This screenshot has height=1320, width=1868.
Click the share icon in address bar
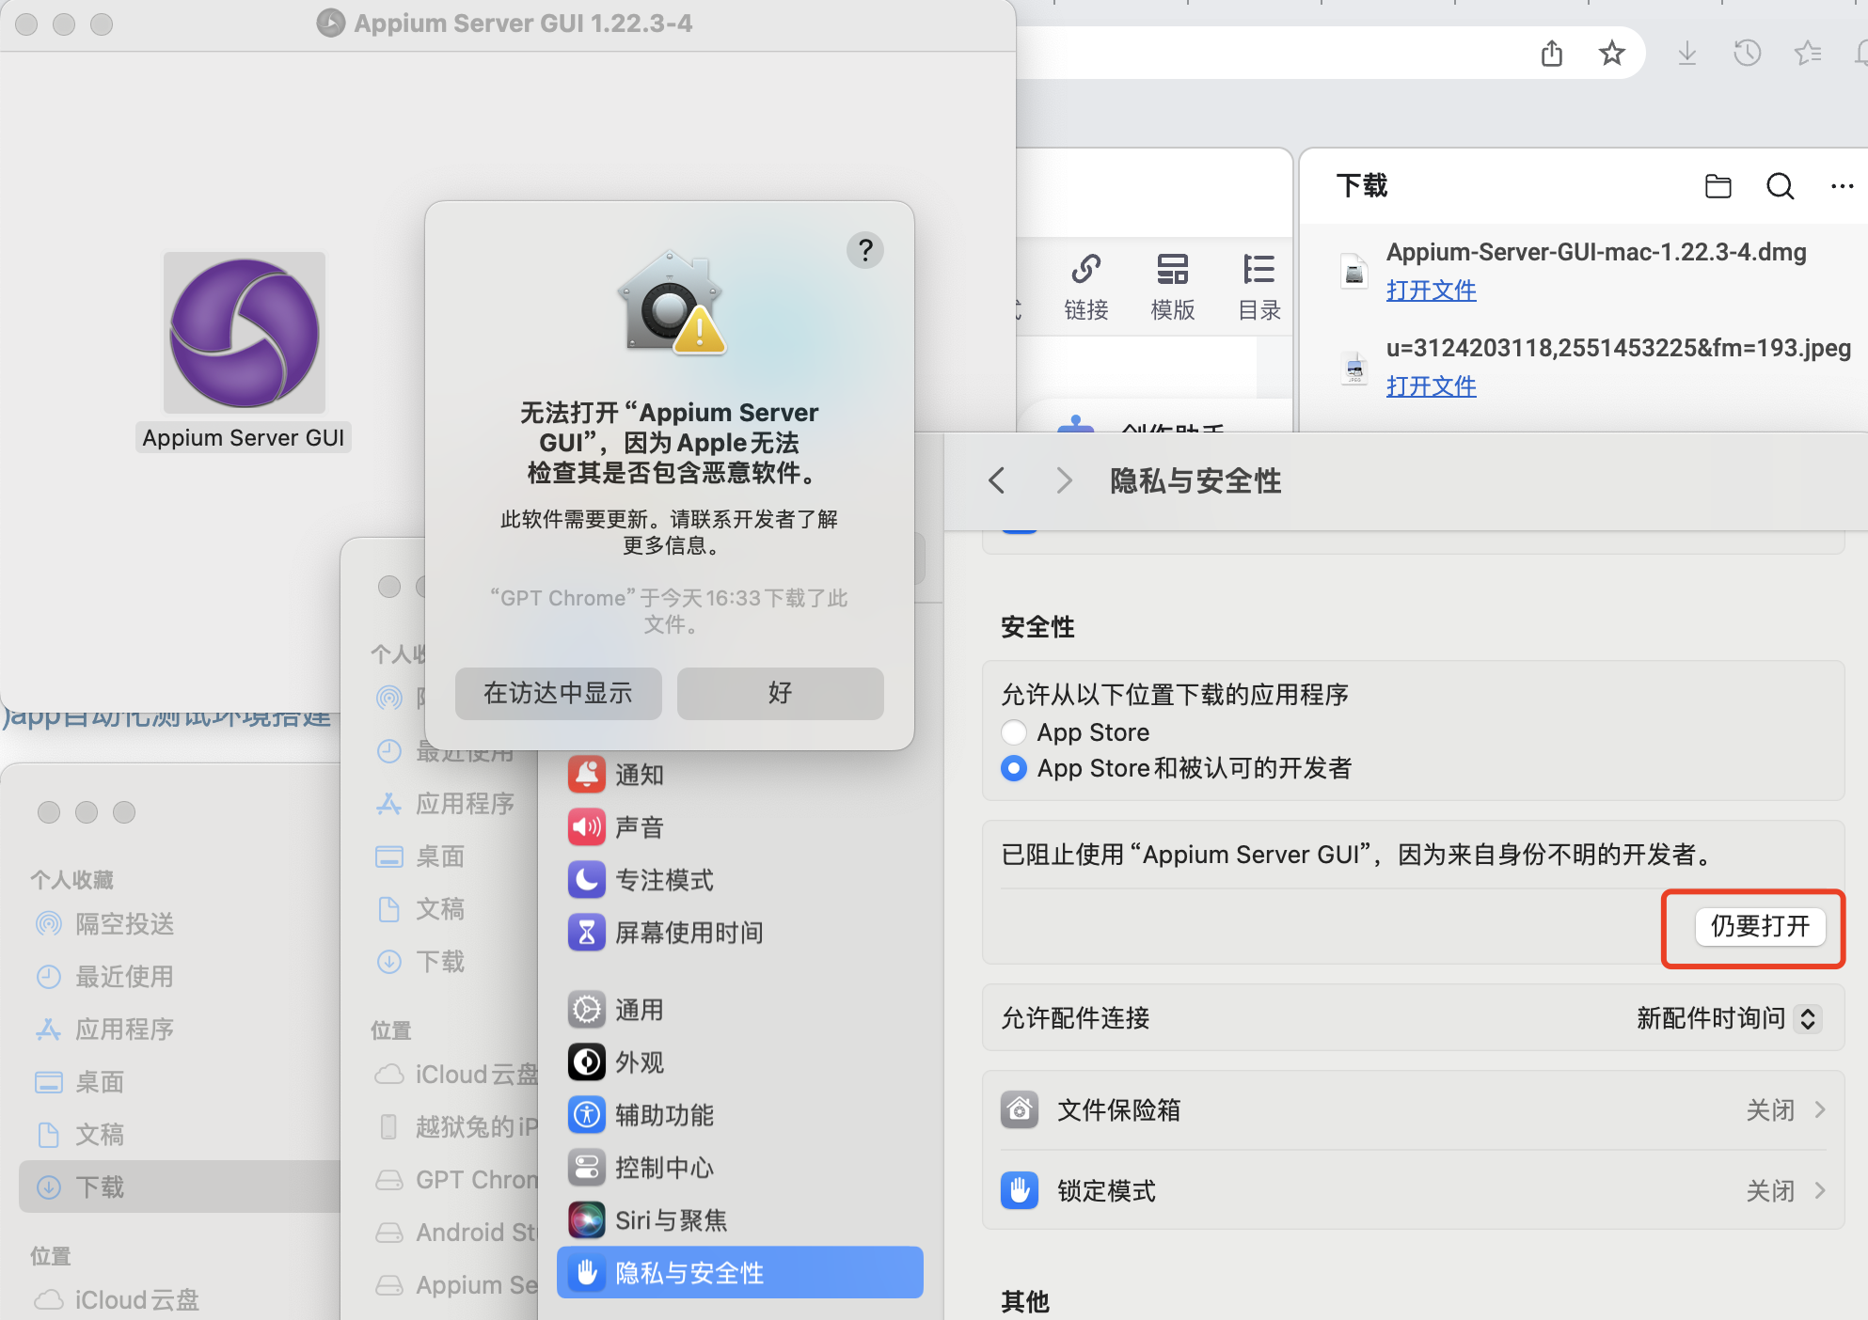click(x=1552, y=54)
